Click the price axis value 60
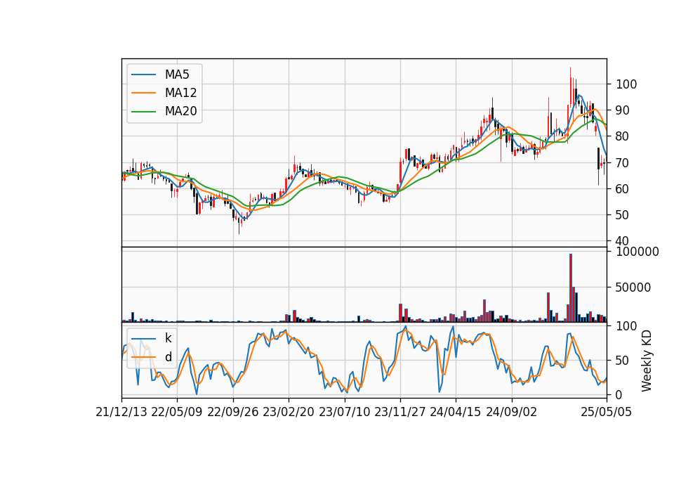This screenshot has width=674, height=485. point(623,189)
